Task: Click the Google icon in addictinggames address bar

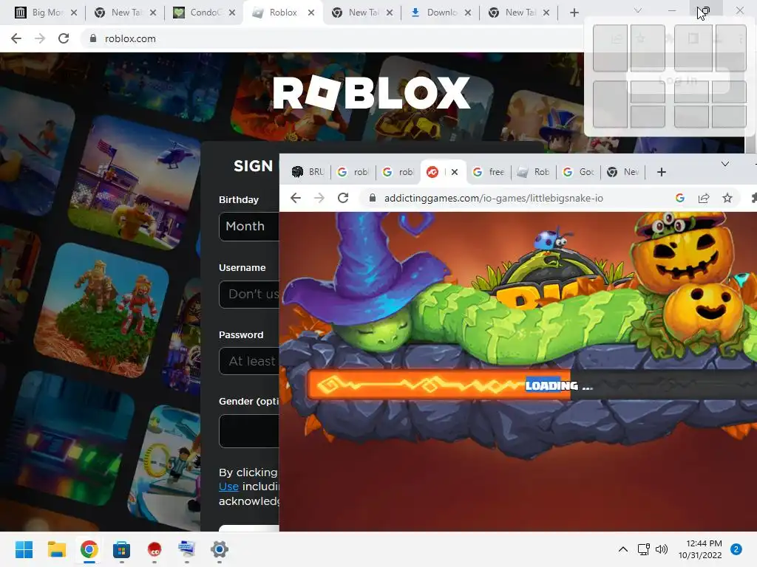Action: pyautogui.click(x=680, y=198)
